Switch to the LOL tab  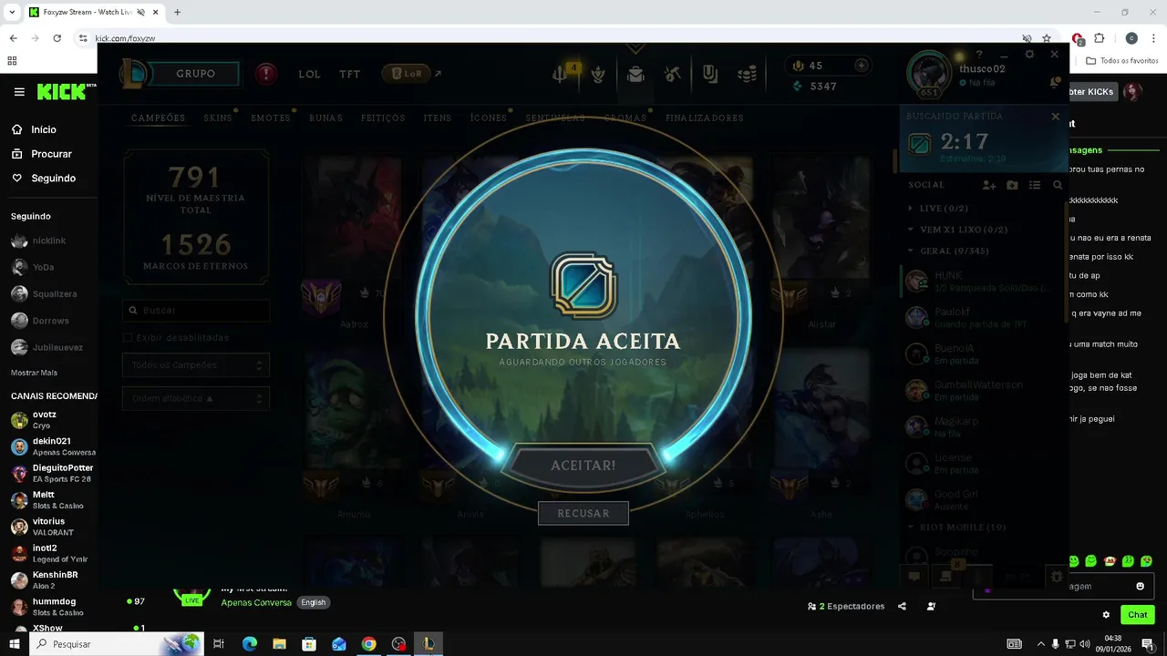click(310, 74)
